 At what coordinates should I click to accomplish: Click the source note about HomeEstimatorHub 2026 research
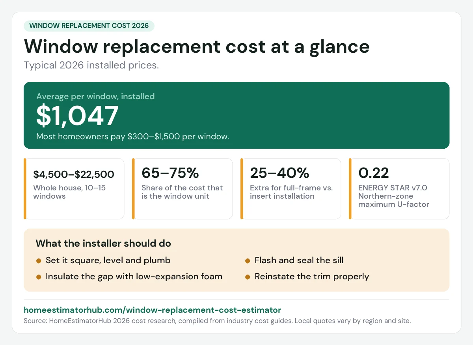pos(217,321)
